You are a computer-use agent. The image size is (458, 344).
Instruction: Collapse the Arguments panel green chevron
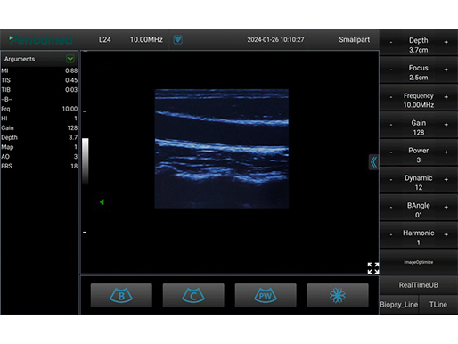pyautogui.click(x=70, y=59)
